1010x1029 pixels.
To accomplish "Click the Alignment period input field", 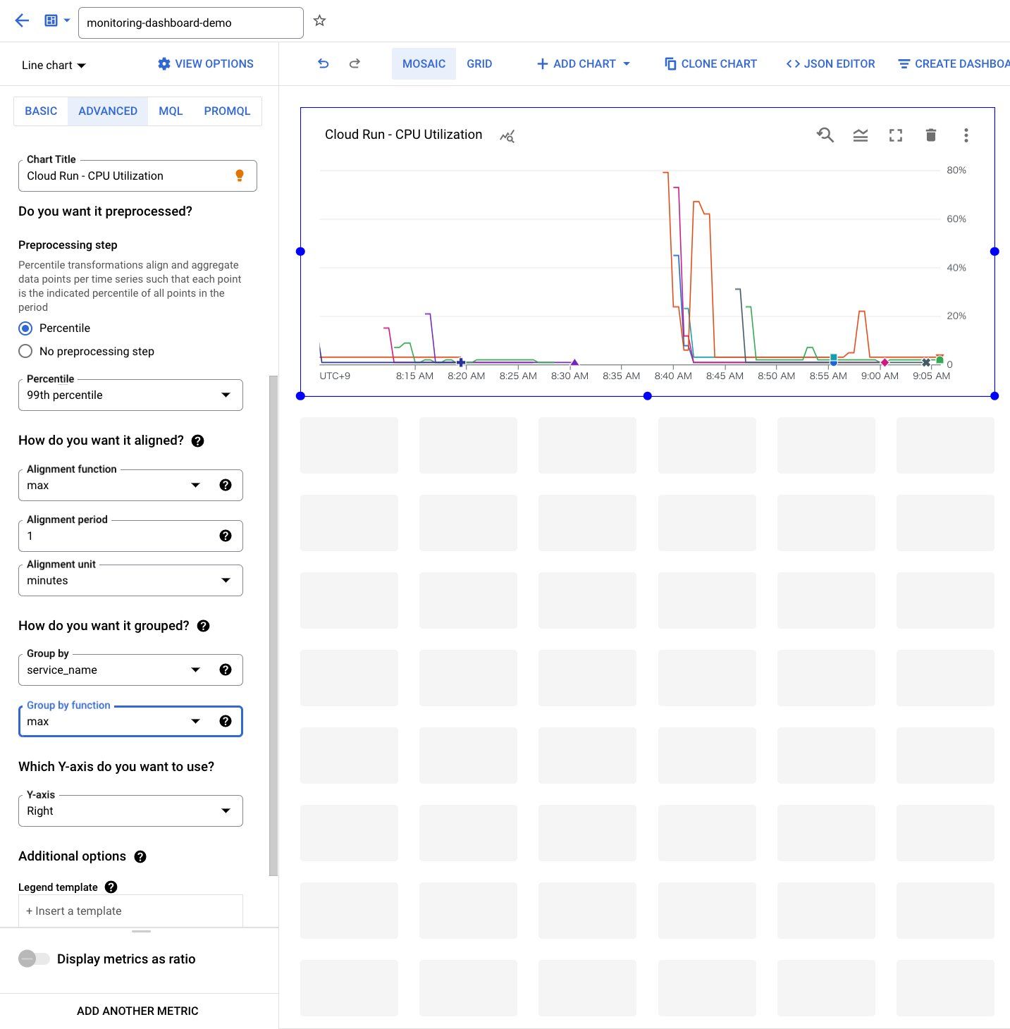I will 116,536.
